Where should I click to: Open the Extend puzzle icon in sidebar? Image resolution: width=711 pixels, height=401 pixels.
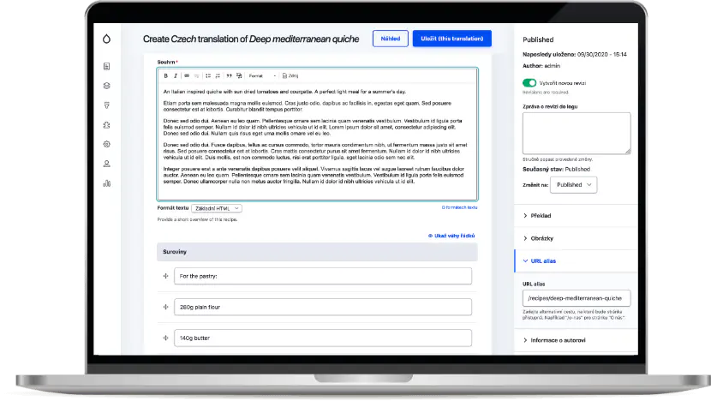(106, 125)
